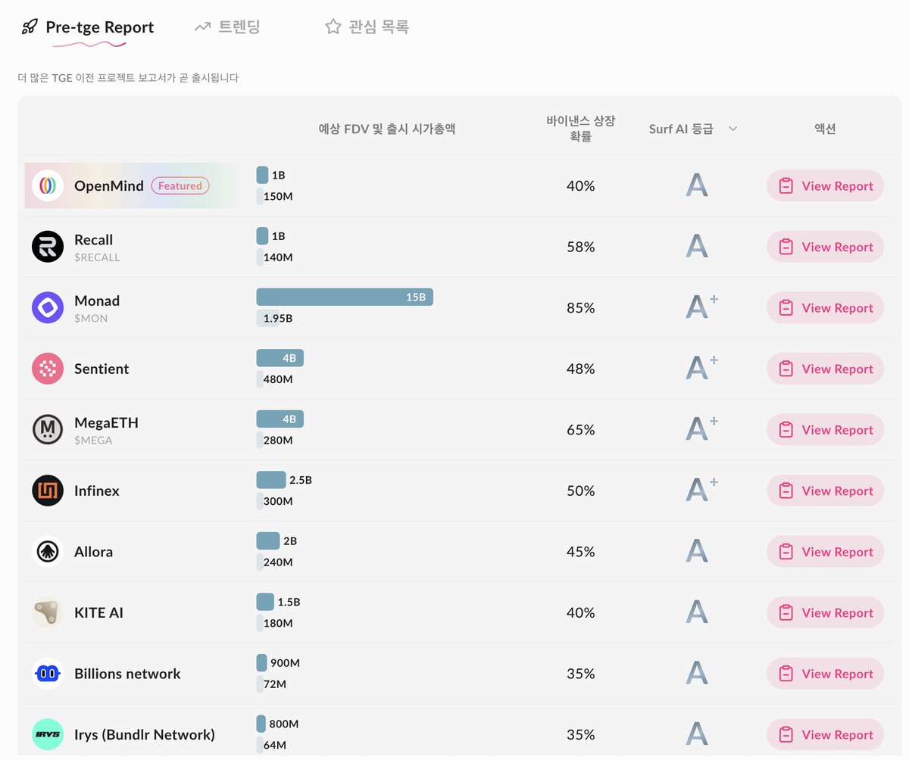
Task: Click View Report for Billions network
Action: tap(825, 674)
